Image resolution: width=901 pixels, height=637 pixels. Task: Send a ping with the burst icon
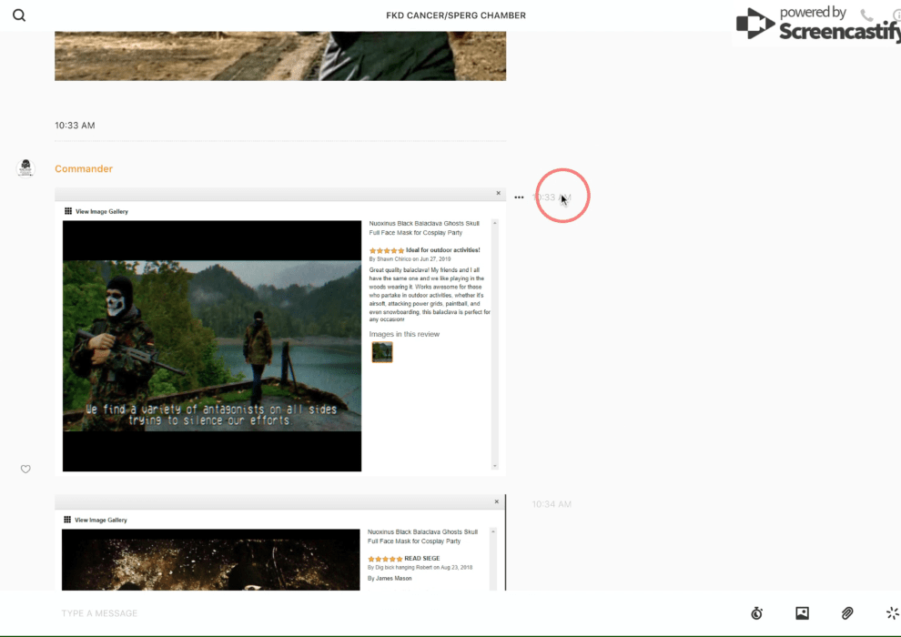[892, 613]
